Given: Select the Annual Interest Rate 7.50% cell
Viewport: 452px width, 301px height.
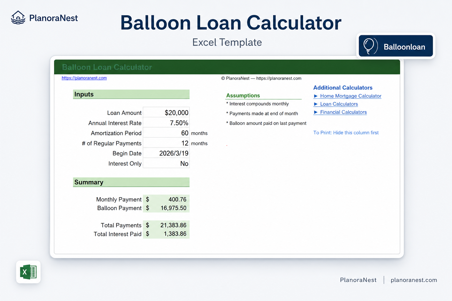Looking at the screenshot, I should [166, 123].
